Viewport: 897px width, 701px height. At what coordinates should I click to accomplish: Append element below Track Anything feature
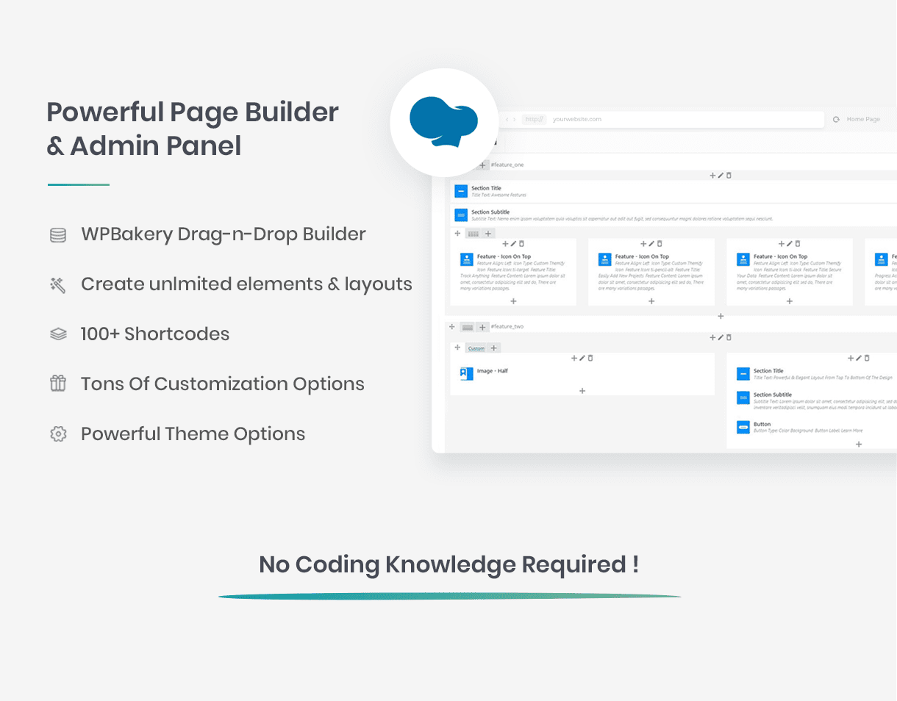click(x=513, y=301)
